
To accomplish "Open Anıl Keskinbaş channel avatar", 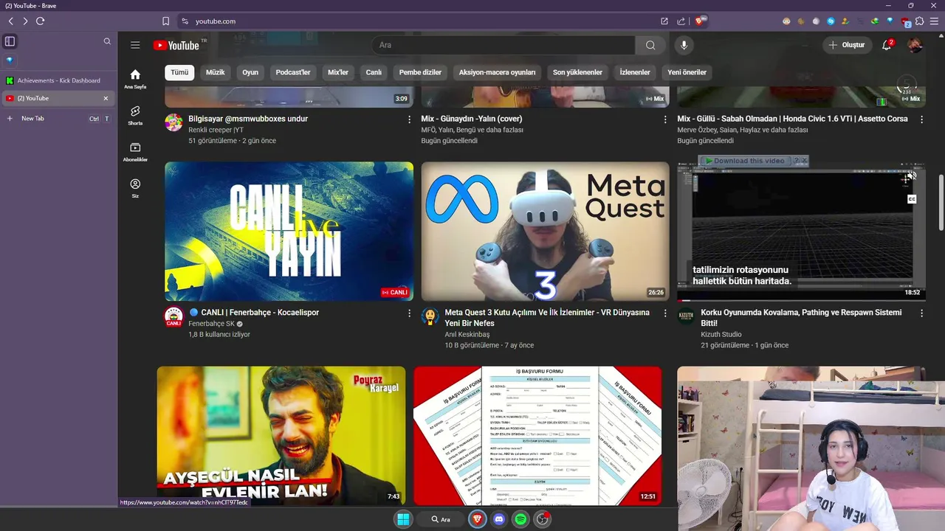I will [430, 317].
